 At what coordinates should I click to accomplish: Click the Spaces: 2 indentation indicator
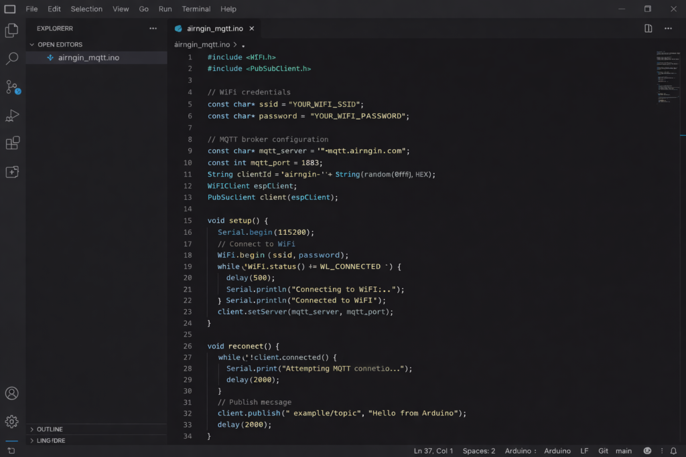point(479,451)
